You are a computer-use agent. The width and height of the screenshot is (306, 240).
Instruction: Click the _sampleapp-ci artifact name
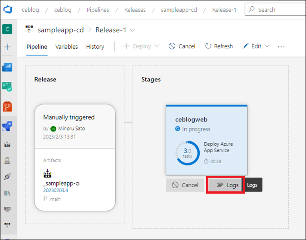[61, 183]
